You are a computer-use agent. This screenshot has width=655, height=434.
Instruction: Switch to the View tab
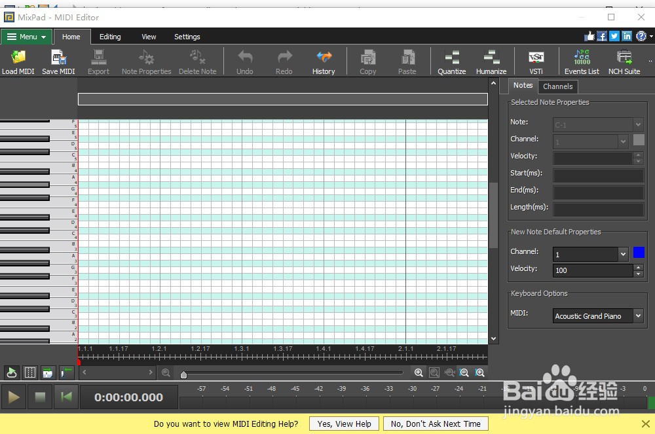coord(149,37)
